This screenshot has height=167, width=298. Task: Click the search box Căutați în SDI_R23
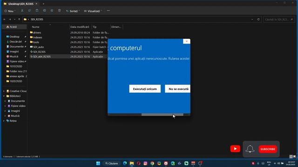[279, 19]
